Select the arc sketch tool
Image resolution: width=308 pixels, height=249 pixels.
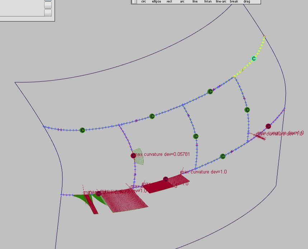coord(182,1)
